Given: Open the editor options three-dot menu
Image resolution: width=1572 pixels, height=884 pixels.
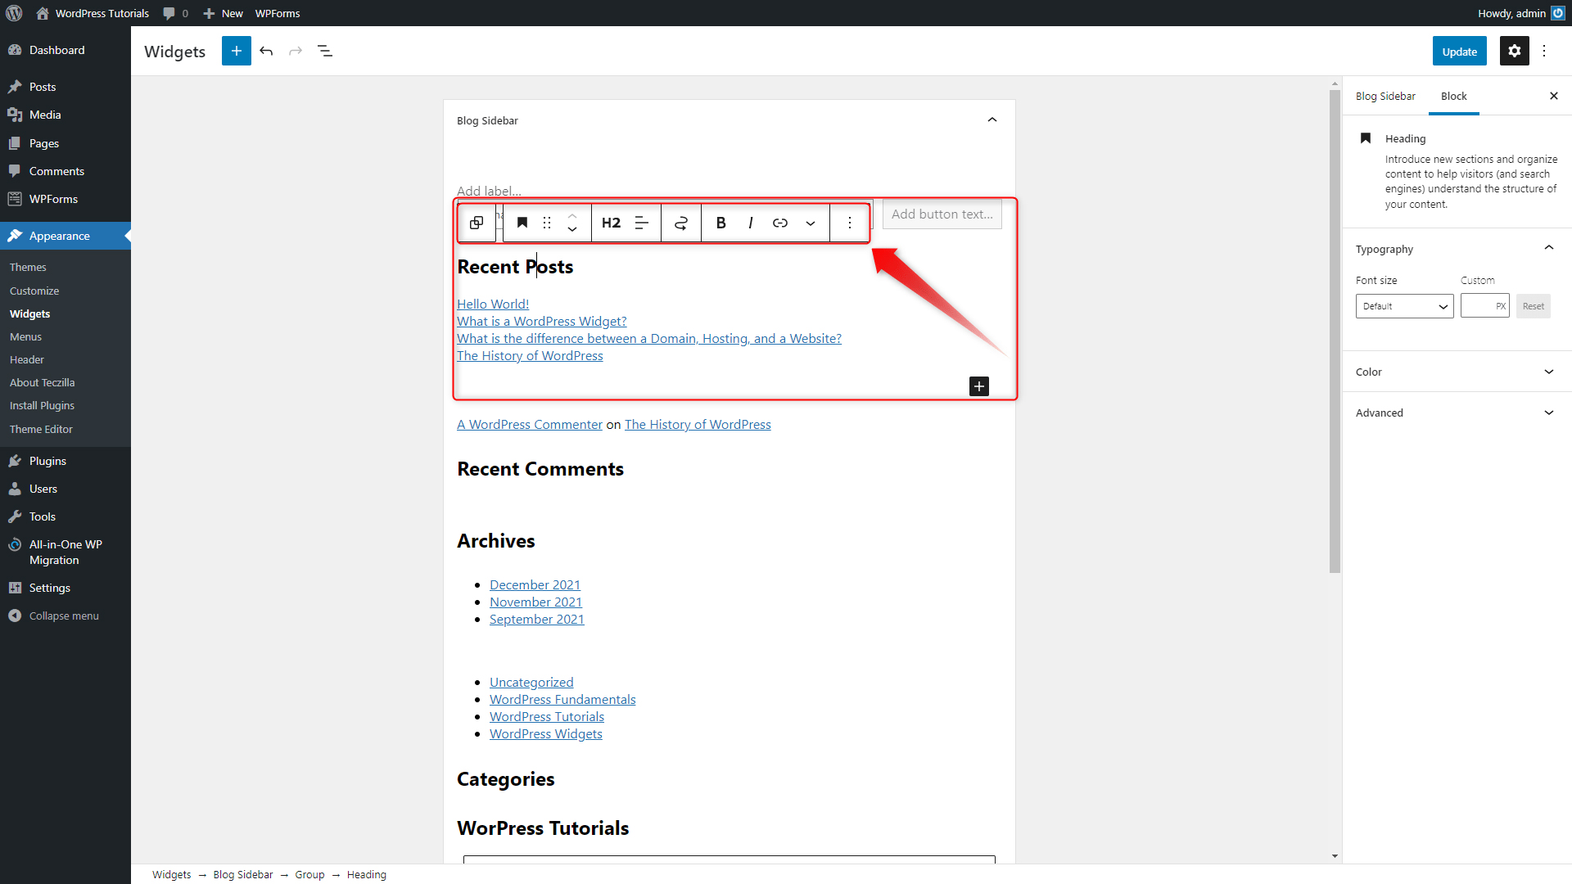Looking at the screenshot, I should point(1544,51).
